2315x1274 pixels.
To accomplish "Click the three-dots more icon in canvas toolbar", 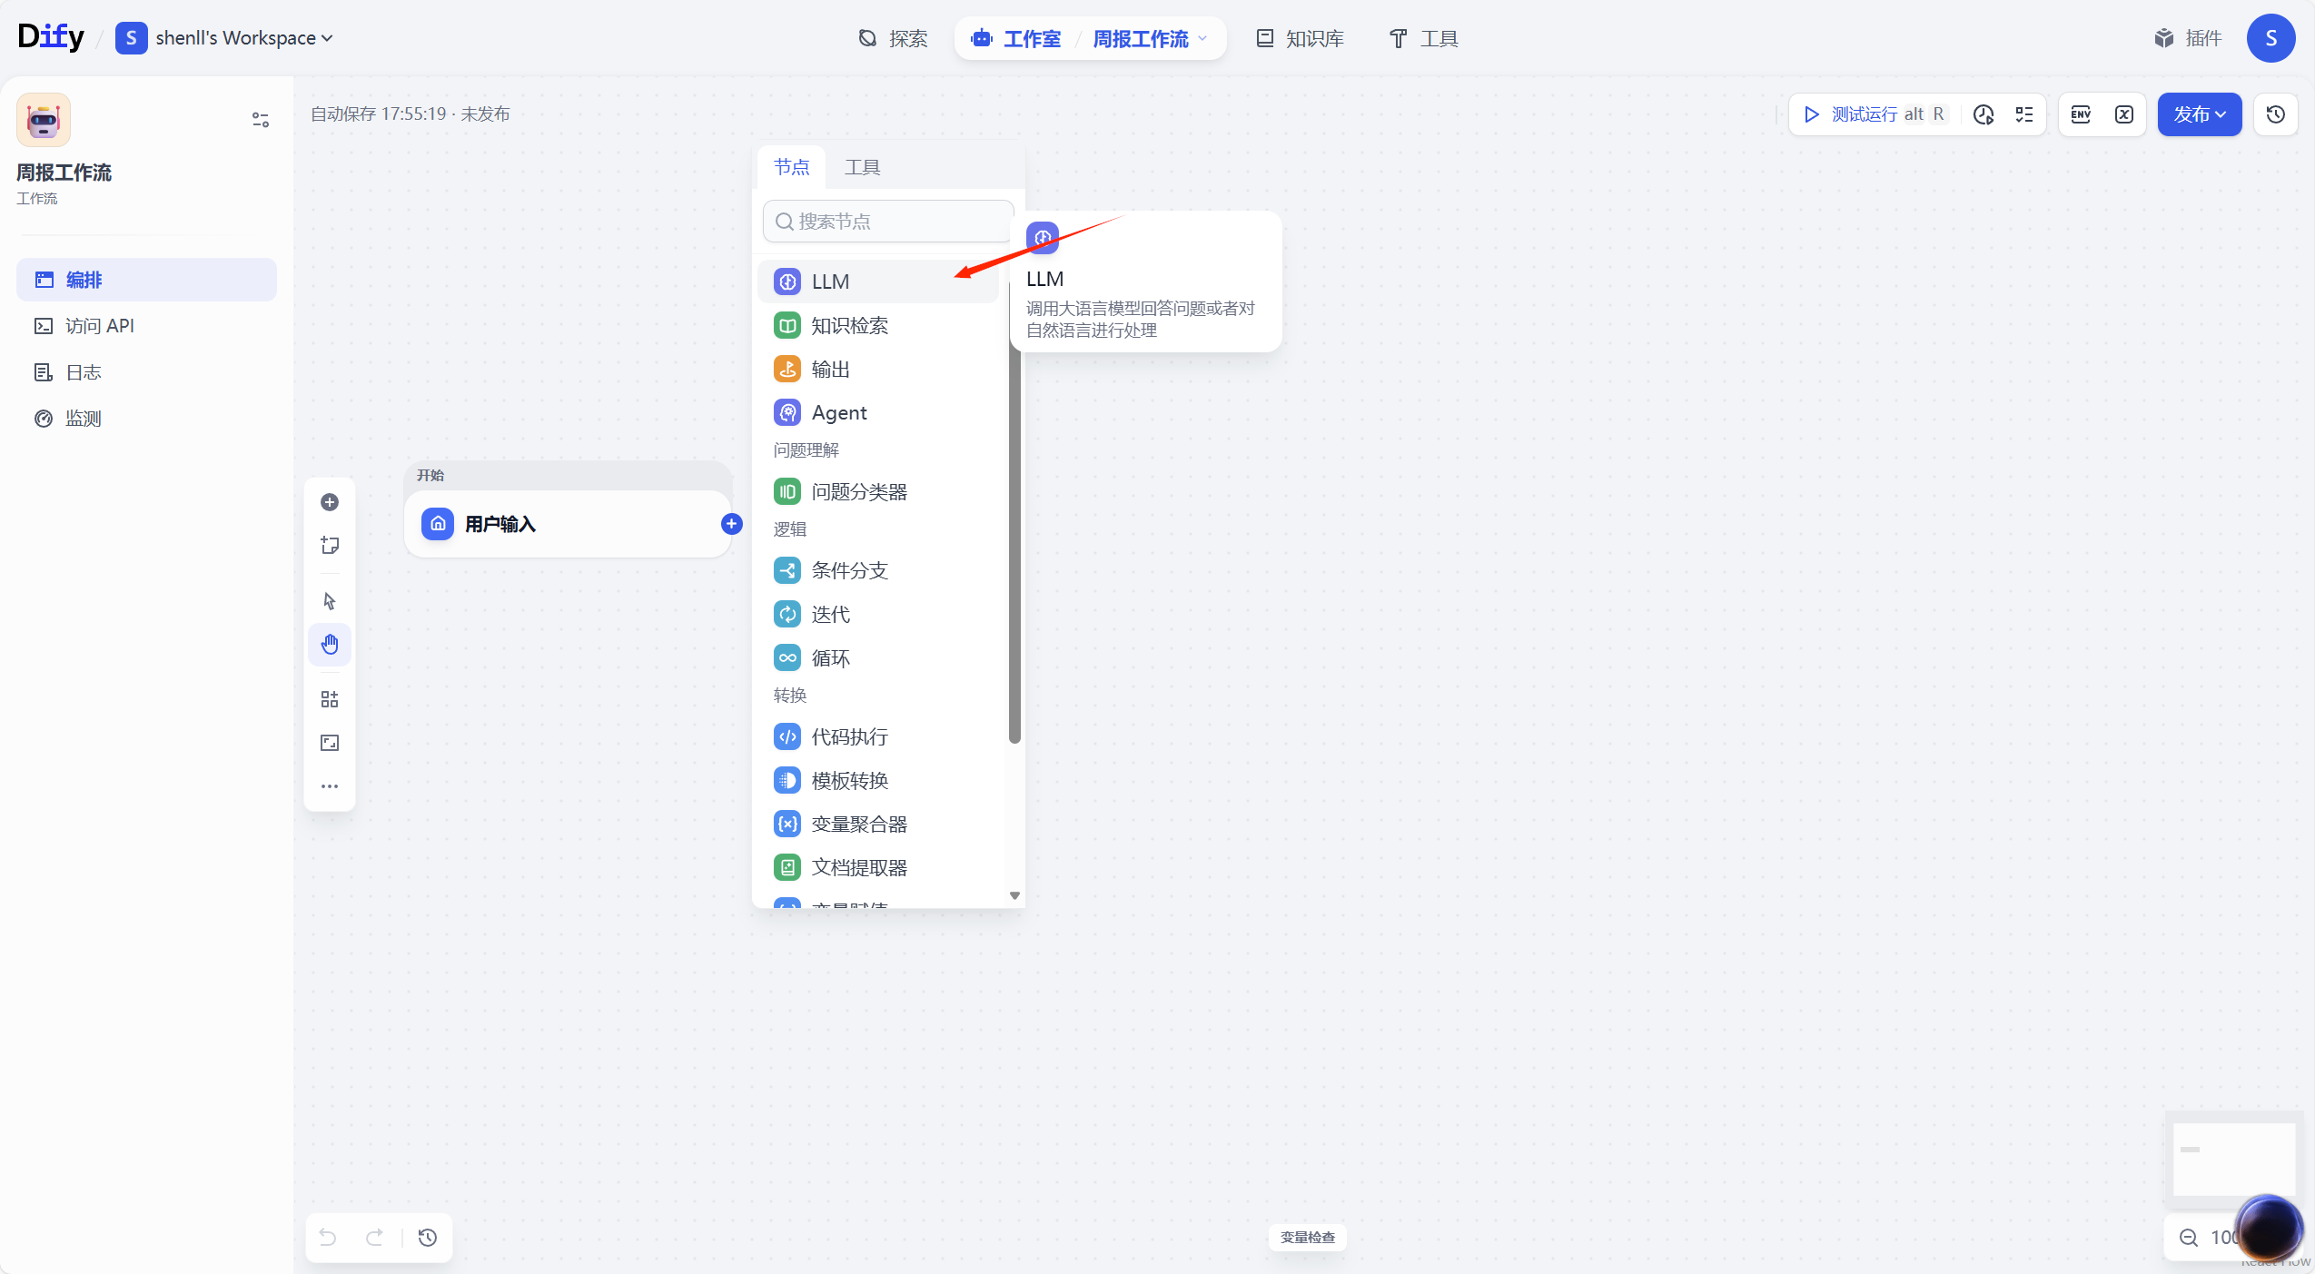I will [x=330, y=786].
